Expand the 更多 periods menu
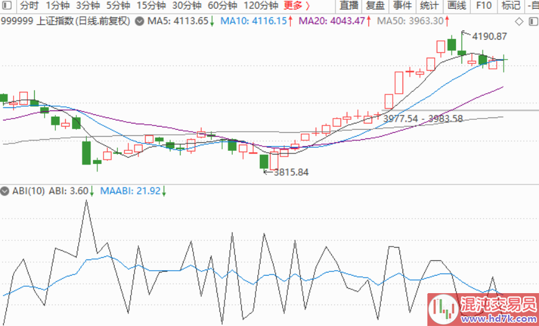Screen dimensions: 539x326 pos(296,6)
